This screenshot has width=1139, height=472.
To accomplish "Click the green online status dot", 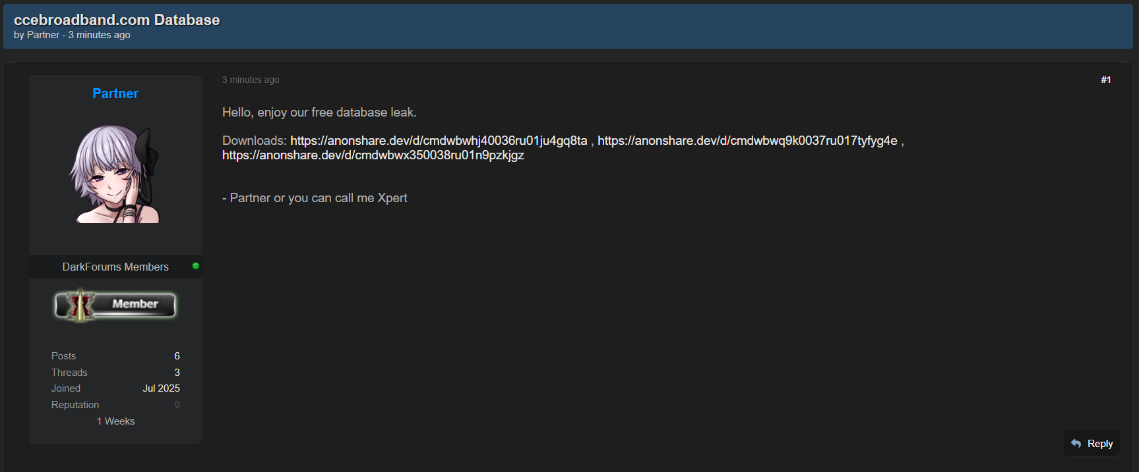I will tap(196, 266).
